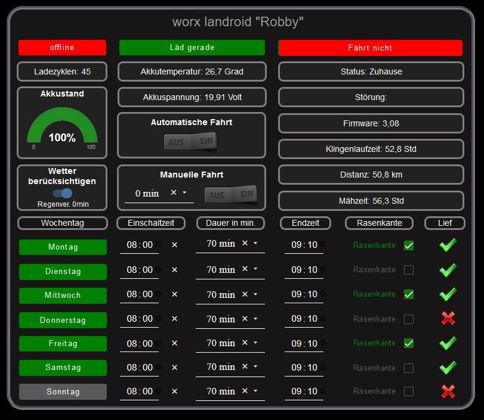484x420 pixels.
Task: Toggle the Automatische Fahrt AUS/EIN switch
Action: pos(190,141)
